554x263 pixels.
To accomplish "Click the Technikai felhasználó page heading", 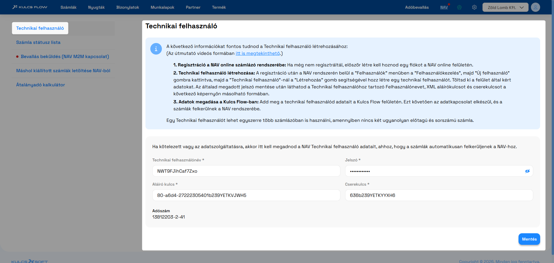I will [x=181, y=26].
